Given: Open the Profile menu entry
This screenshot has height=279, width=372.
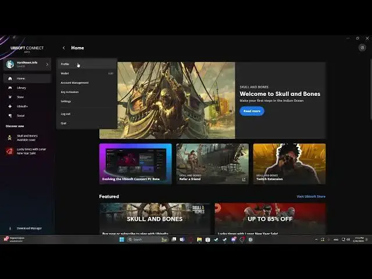Looking at the screenshot, I should 87,64.
